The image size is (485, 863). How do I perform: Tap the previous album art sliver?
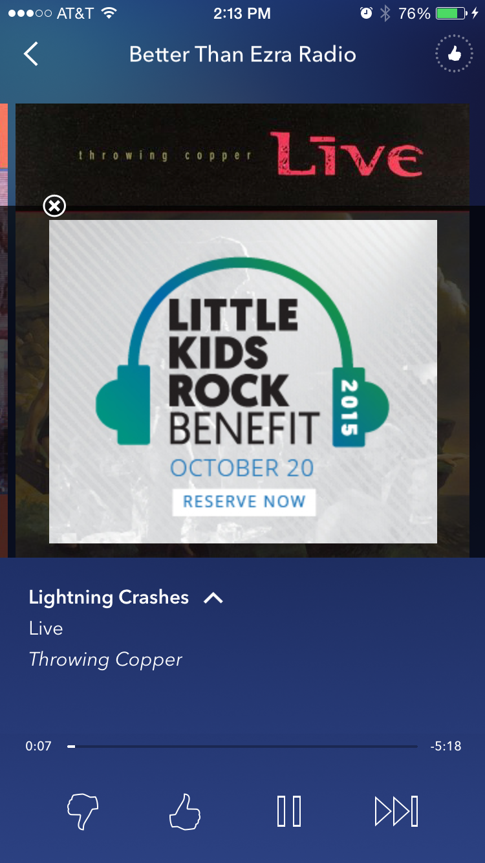pyautogui.click(x=3, y=330)
